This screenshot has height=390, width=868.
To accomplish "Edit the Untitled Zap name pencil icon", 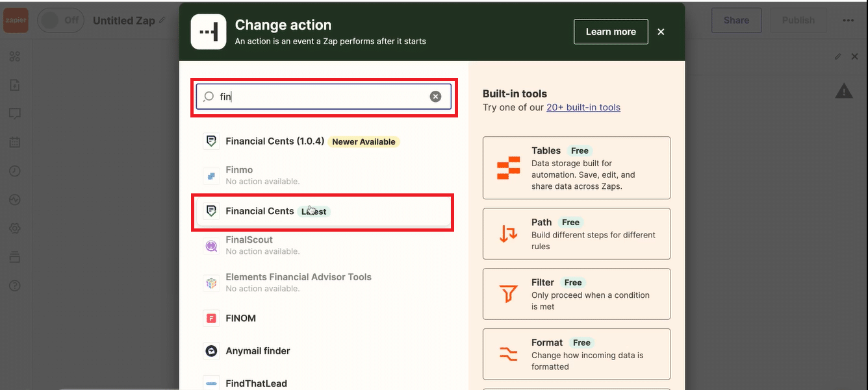I will click(x=162, y=20).
